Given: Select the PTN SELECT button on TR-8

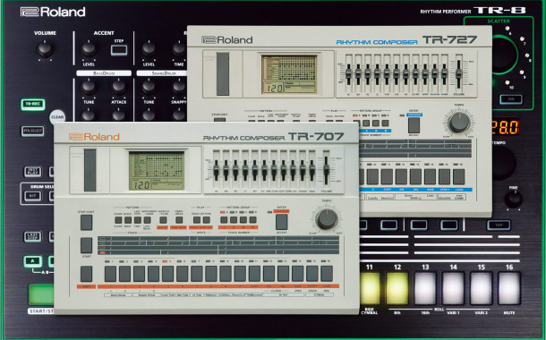Looking at the screenshot, I should click(x=33, y=131).
